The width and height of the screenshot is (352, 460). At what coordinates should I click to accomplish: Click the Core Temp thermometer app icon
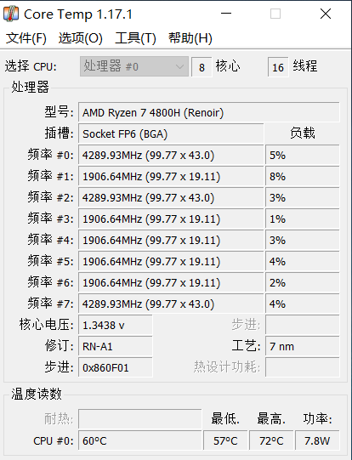[x=11, y=14]
